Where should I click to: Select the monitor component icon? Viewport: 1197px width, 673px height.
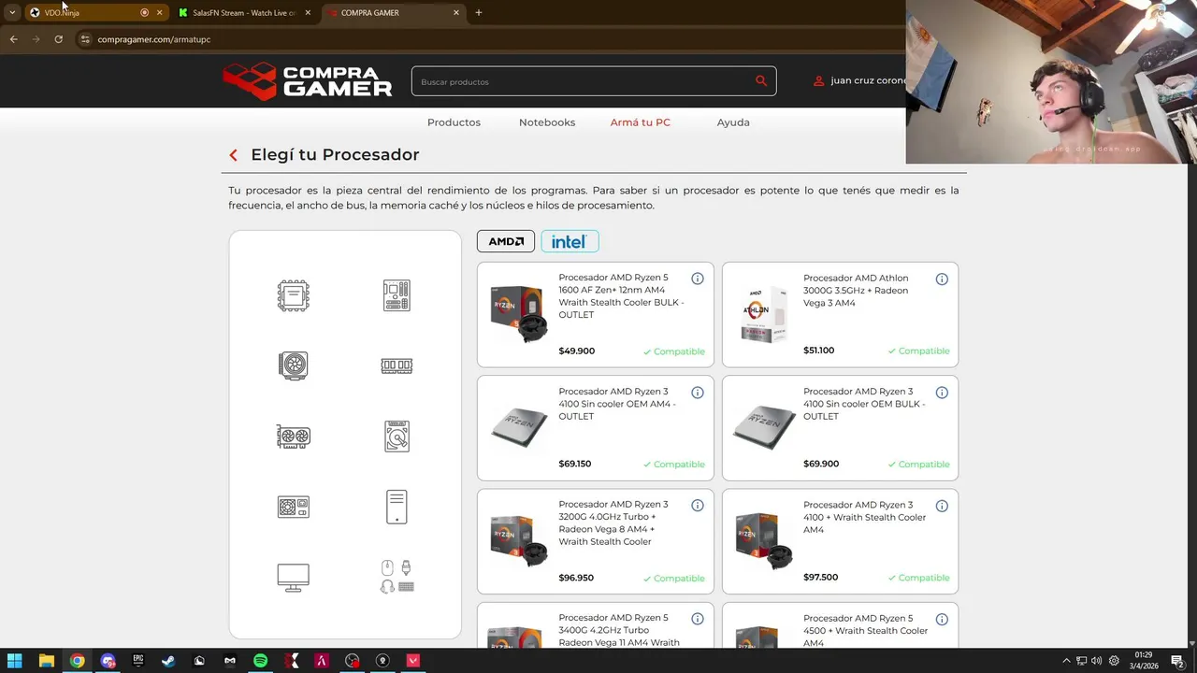pos(293,578)
